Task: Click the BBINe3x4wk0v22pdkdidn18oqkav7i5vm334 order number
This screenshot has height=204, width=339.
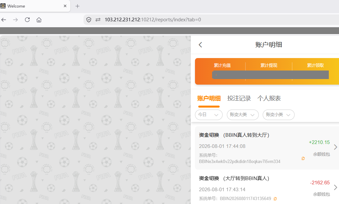Action: 240,161
